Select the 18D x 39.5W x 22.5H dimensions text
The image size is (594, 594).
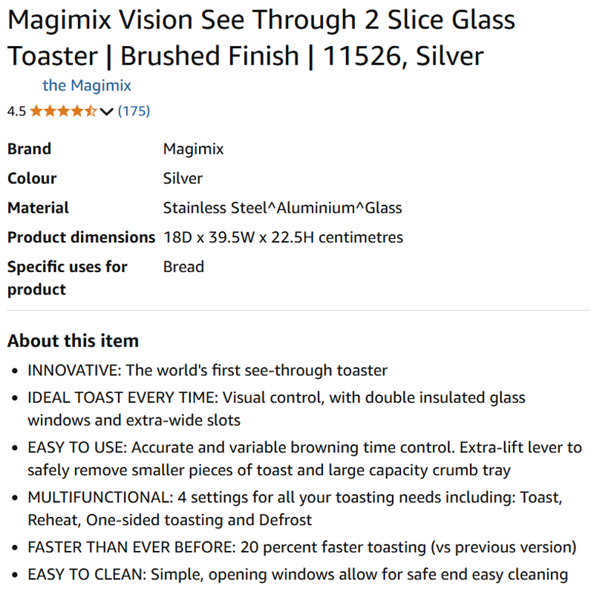pyautogui.click(x=283, y=238)
